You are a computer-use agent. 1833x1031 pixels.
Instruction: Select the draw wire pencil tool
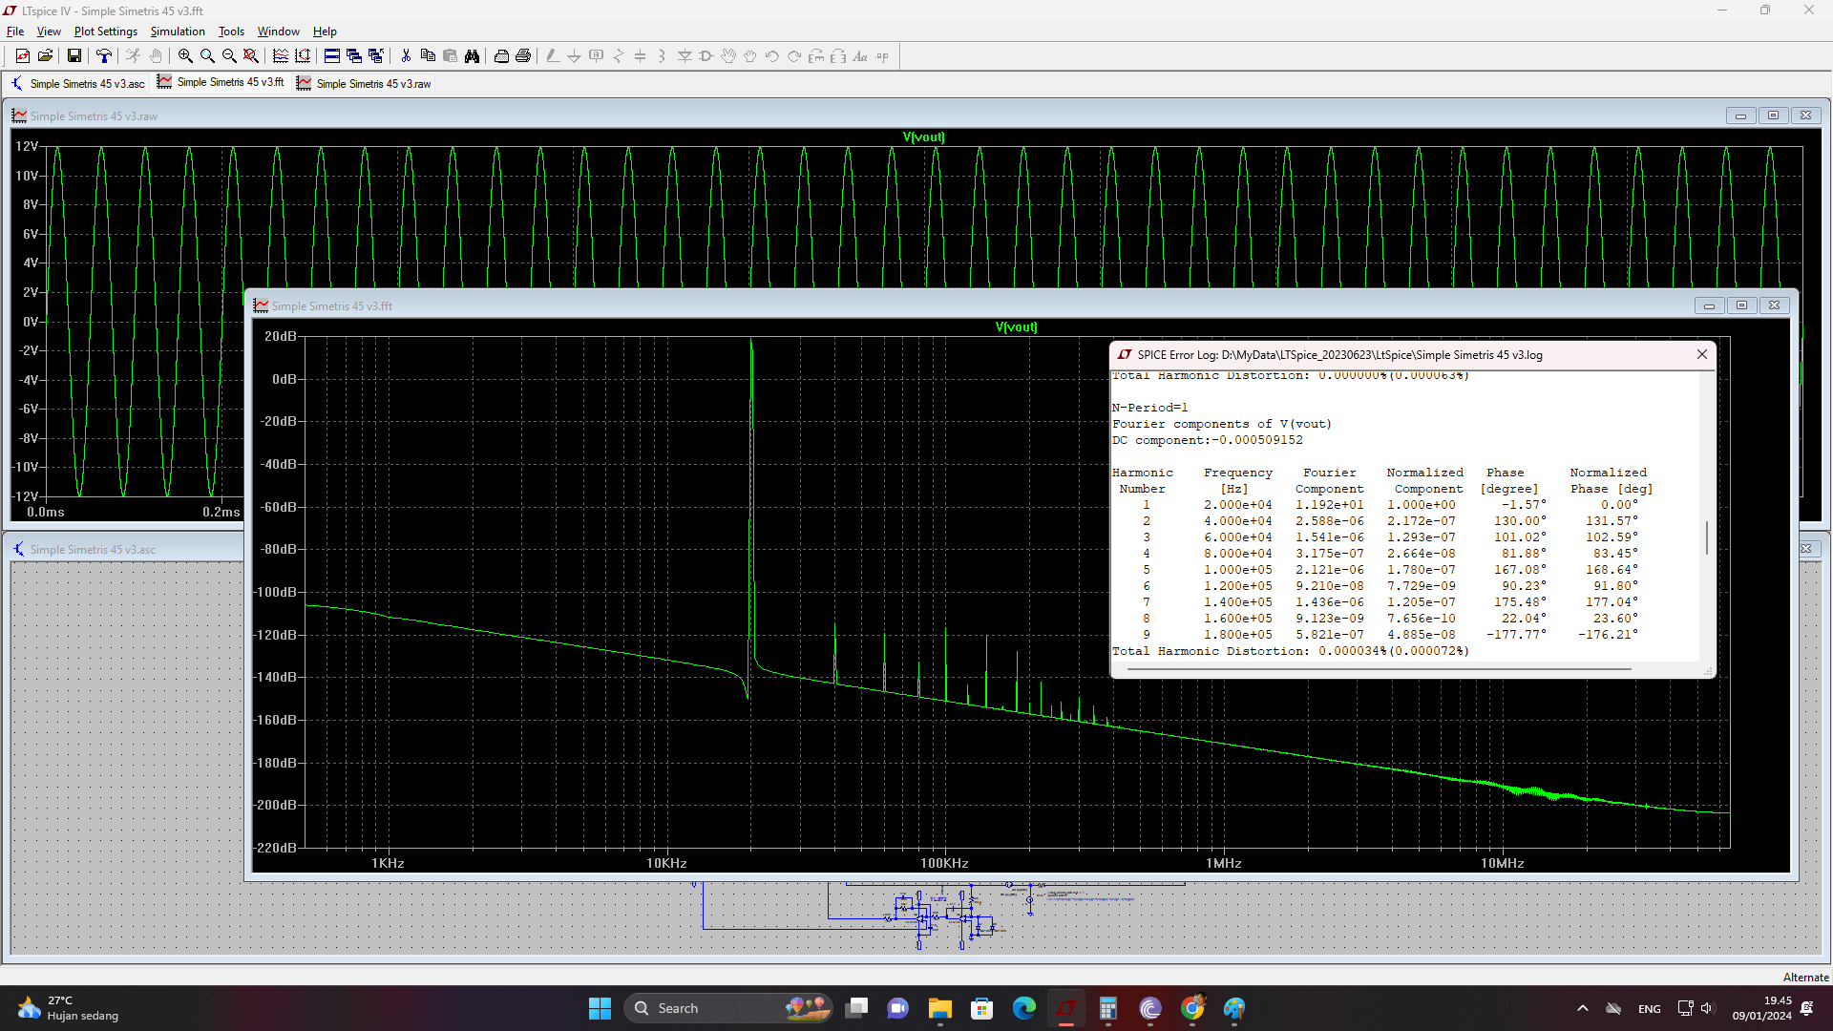click(553, 56)
